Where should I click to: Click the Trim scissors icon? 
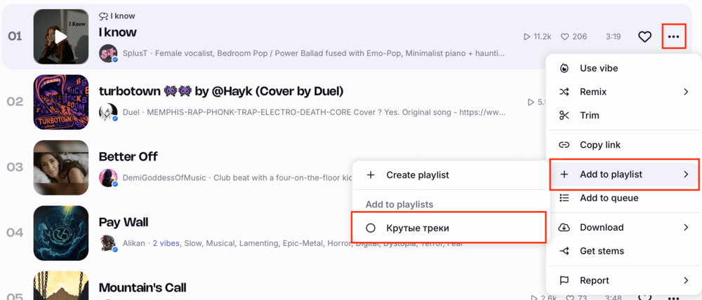tap(564, 116)
